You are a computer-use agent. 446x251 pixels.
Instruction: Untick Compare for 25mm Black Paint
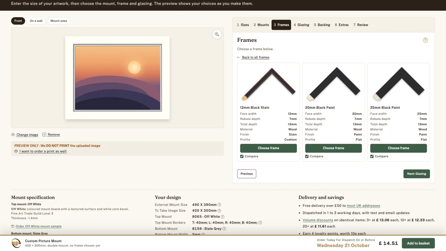point(372,156)
